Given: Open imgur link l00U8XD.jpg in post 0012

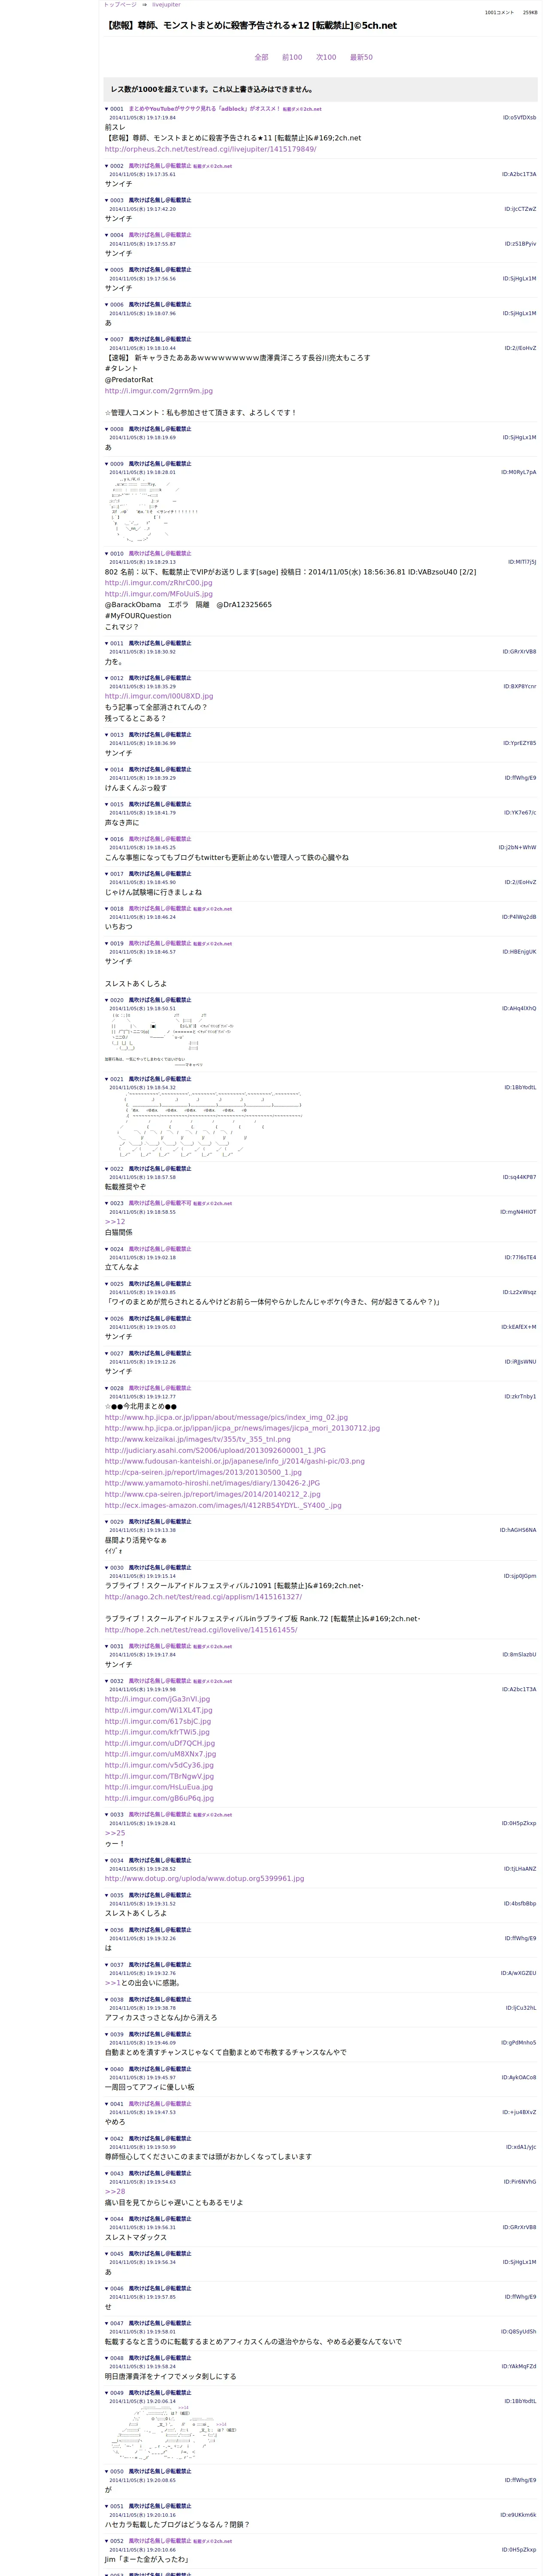Looking at the screenshot, I should pos(159,696).
